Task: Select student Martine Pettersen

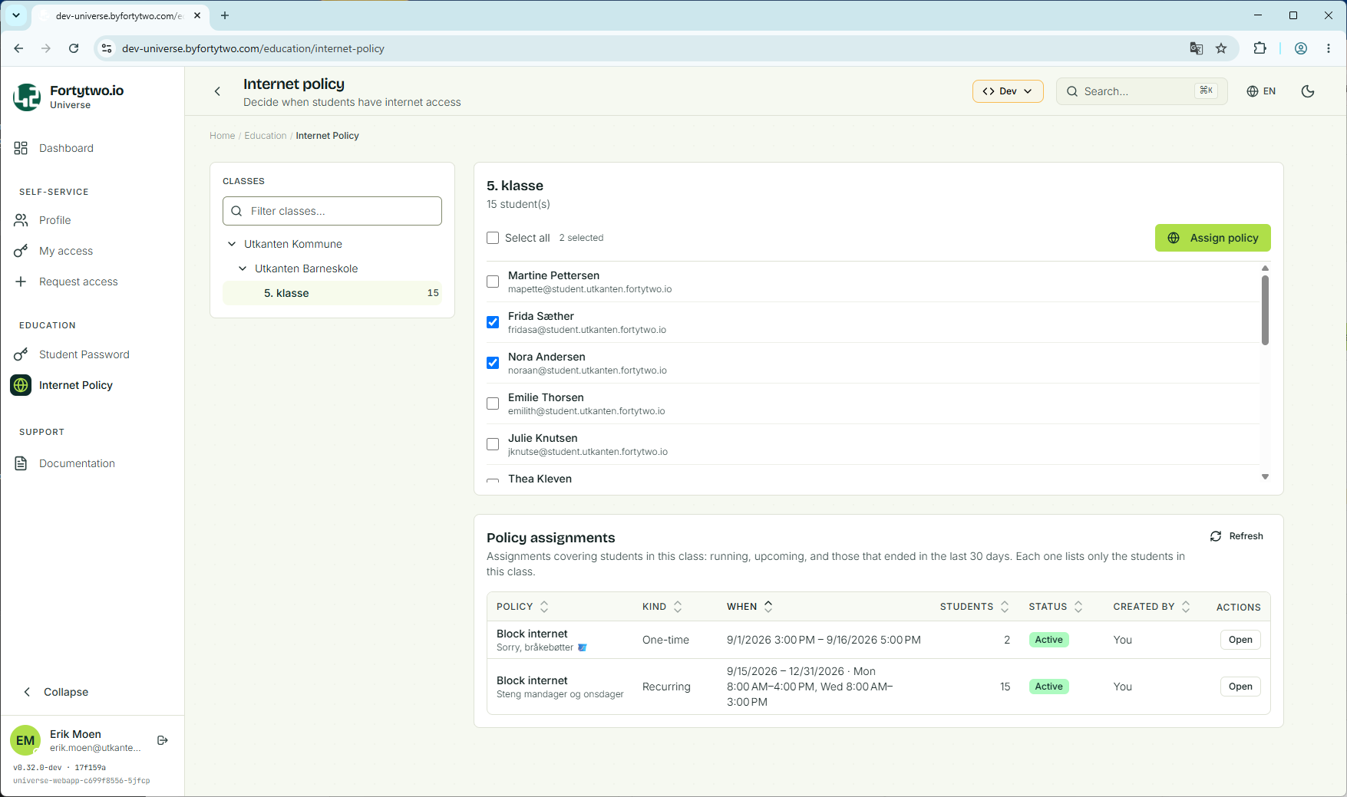Action: coord(493,282)
